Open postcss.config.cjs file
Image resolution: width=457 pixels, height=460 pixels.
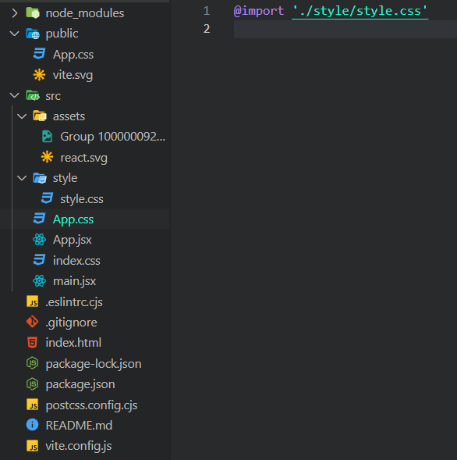[x=91, y=405]
